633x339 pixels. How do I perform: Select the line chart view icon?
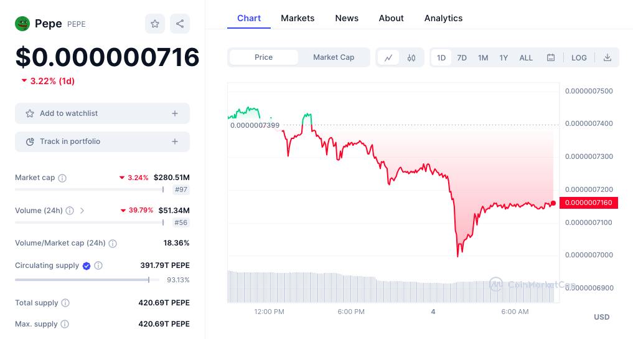388,58
